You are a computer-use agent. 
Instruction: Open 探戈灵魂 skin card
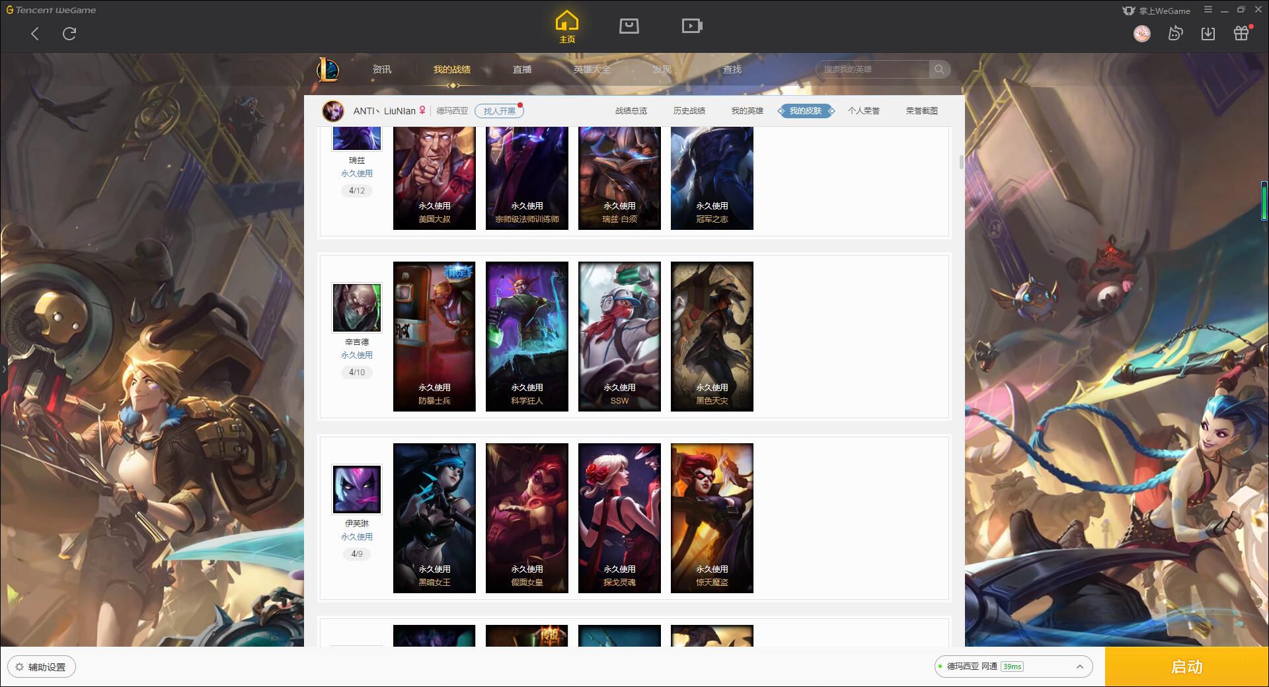(619, 518)
